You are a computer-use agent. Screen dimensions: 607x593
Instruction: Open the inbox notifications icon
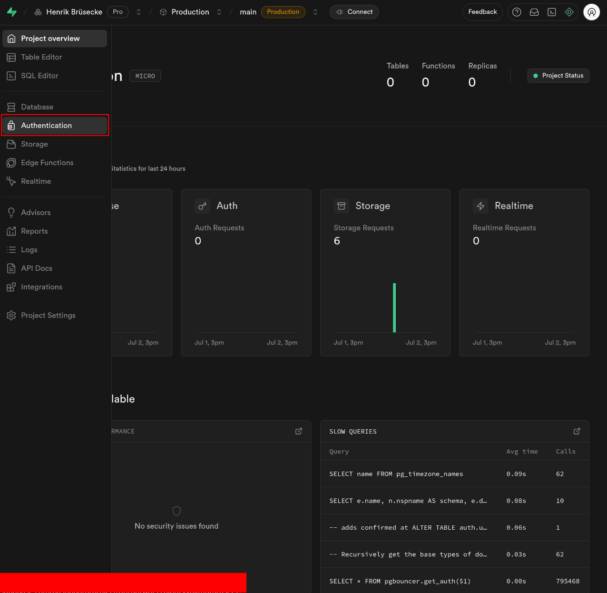pos(534,12)
